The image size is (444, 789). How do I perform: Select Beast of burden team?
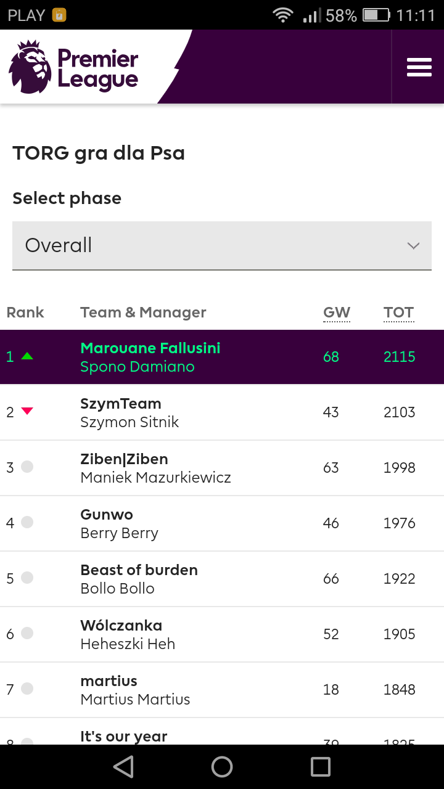[x=139, y=570]
